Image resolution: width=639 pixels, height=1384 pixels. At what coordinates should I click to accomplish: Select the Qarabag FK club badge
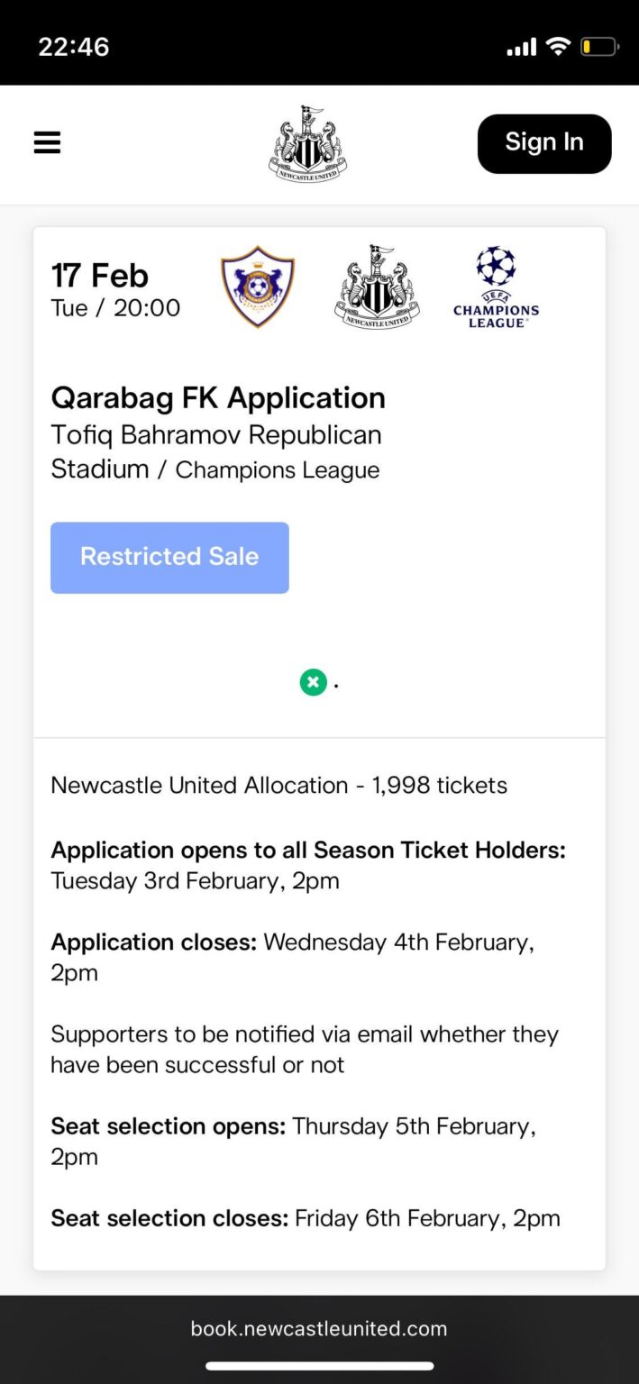coord(257,287)
